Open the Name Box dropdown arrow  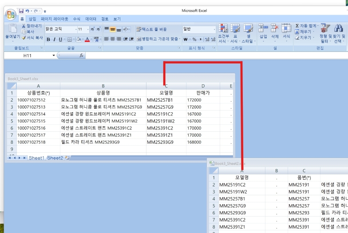pyautogui.click(x=54, y=56)
